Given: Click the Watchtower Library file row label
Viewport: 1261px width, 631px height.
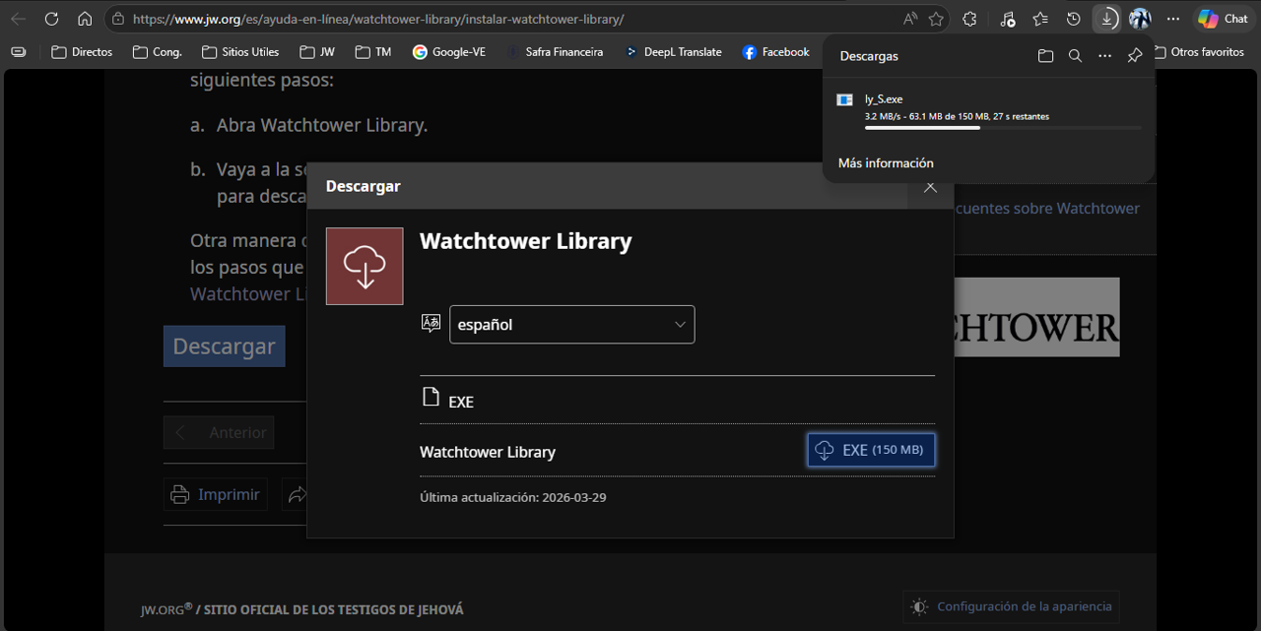Looking at the screenshot, I should pos(488,452).
